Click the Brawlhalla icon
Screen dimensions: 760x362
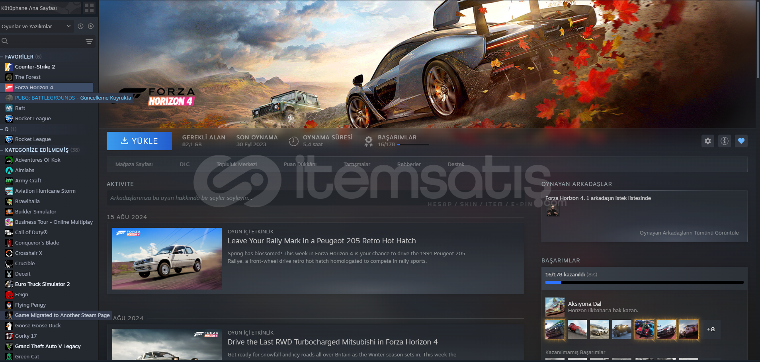(9, 202)
